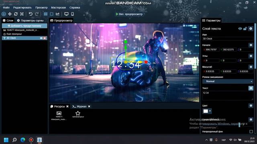Image resolution: width=257 pixels, height=144 pixels.
Task: Toggle the square bounds outline icon
Action: coord(51,14)
